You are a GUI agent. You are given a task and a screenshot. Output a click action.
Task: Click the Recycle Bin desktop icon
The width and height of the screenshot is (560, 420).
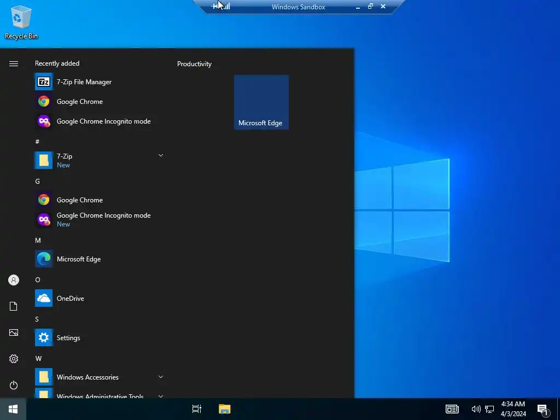click(x=21, y=22)
